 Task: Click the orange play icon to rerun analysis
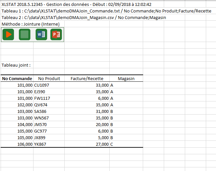(x=8, y=34)
